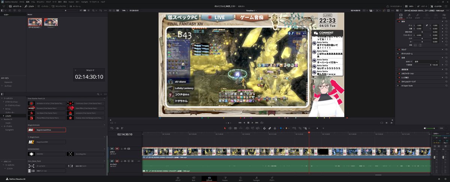This screenshot has width=450, height=182.
Task: Jump to first frame button
Action: pos(240,122)
